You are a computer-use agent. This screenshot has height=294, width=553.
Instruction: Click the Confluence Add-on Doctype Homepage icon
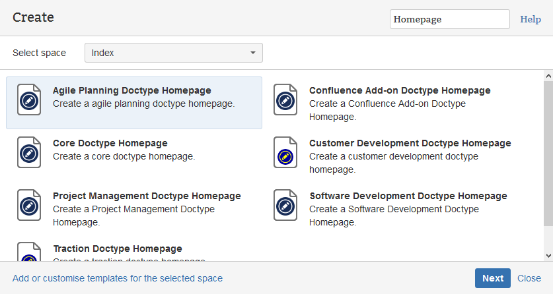tap(285, 101)
